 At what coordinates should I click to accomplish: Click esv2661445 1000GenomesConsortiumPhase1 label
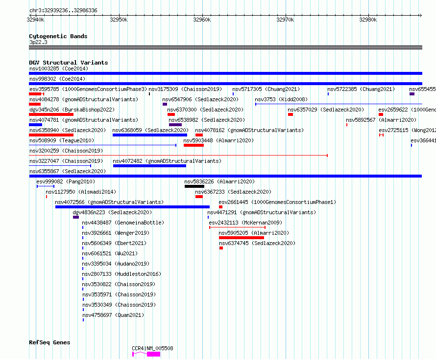(x=277, y=202)
